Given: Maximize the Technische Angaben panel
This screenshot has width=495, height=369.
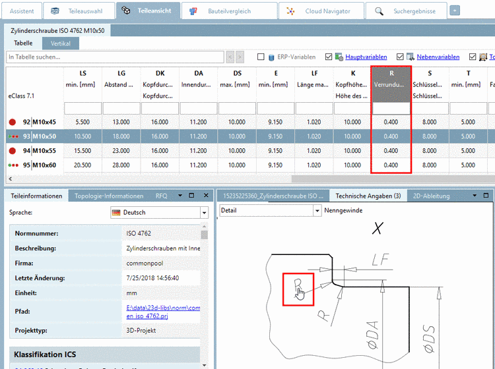Looking at the screenshot, I should 486,195.
